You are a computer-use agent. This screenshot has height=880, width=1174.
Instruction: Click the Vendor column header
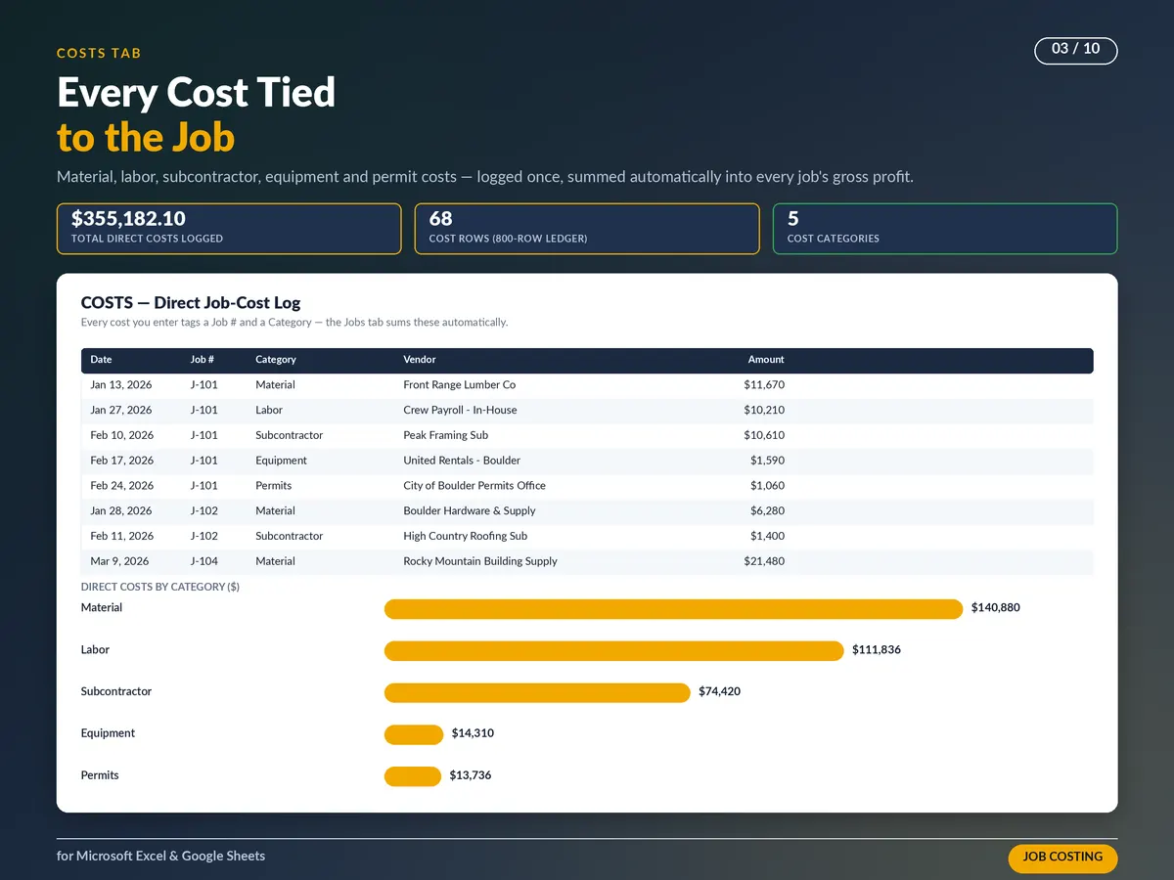(420, 360)
